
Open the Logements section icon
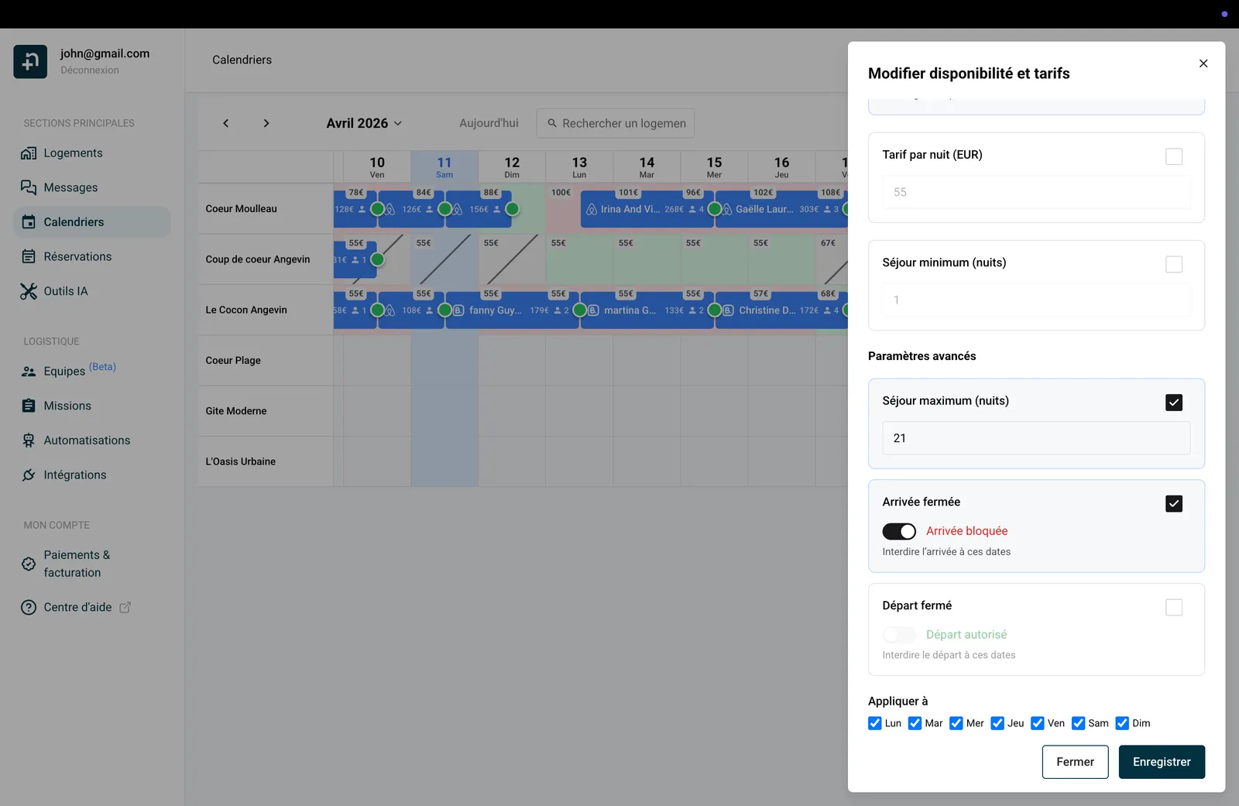tap(29, 153)
